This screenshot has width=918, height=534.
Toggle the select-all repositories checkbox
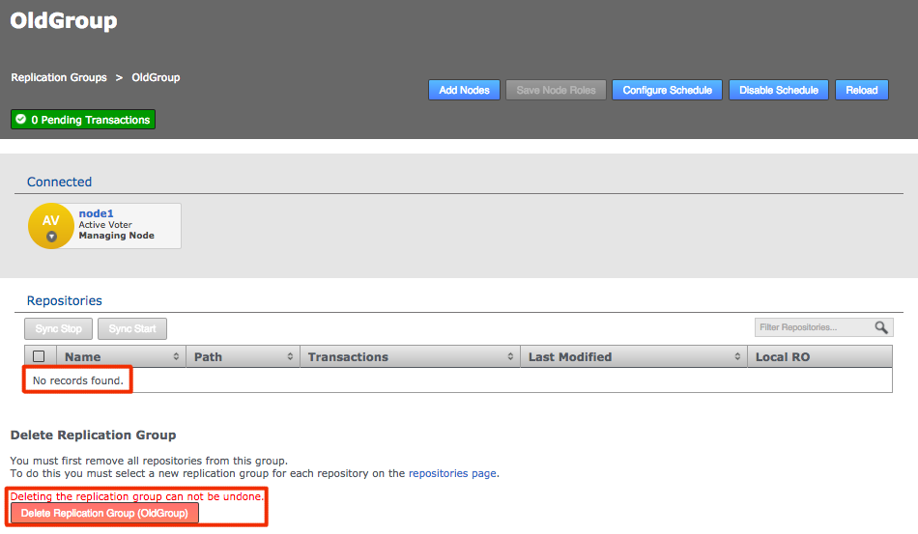tap(39, 357)
